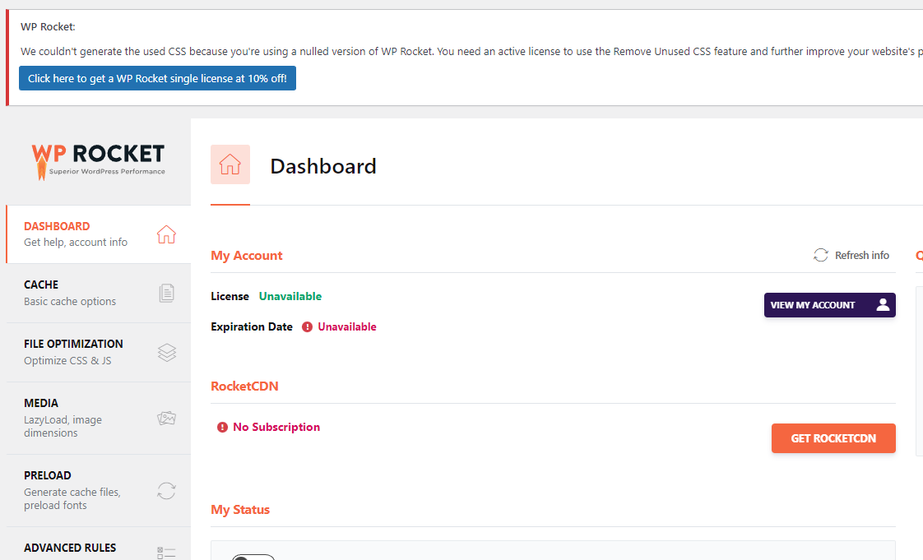Viewport: 923px width, 560px height.
Task: Click the document icon next to Cache
Action: 166,293
